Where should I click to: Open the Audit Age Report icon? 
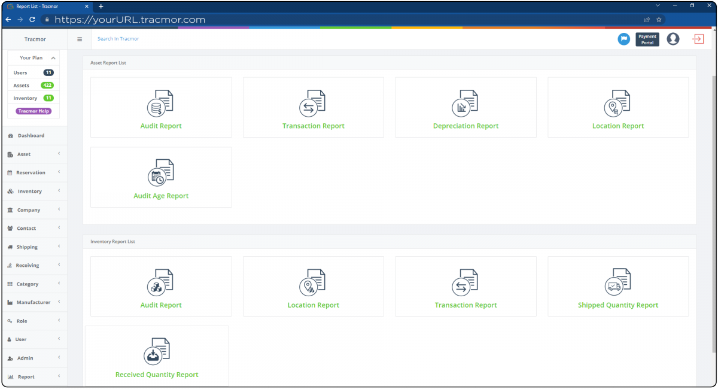(160, 173)
